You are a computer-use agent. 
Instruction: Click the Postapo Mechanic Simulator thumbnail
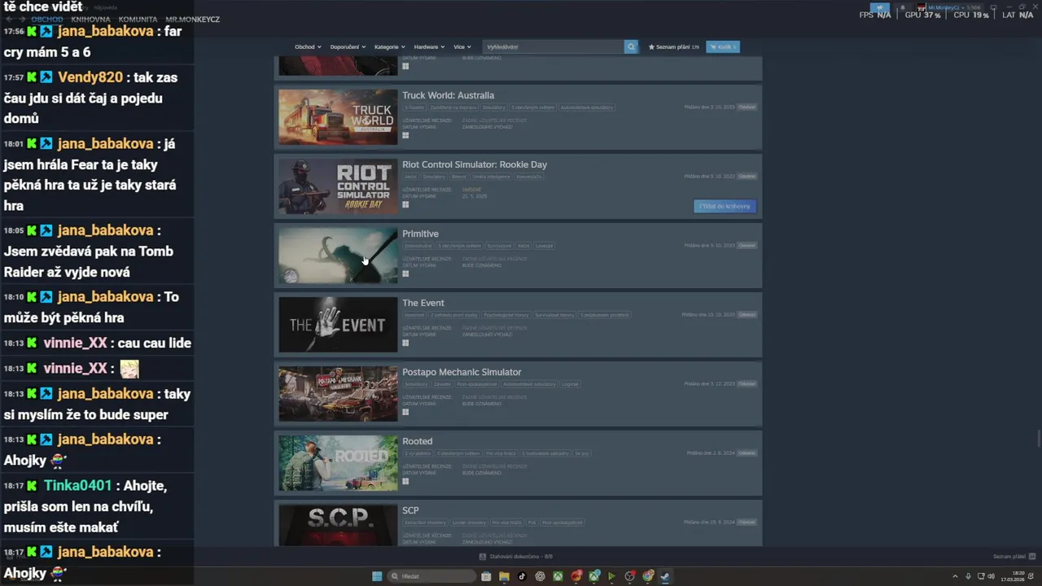338,394
